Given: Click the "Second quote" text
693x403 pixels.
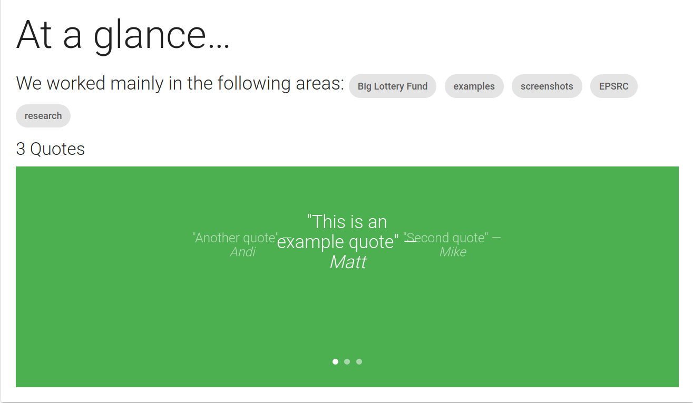Looking at the screenshot, I should 446,238.
